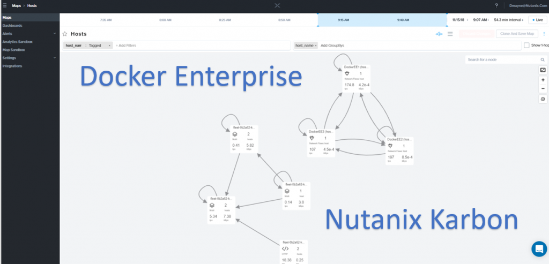The height and width of the screenshot is (264, 549).
Task: Open the hamburger menu icon
Action: point(4,5)
